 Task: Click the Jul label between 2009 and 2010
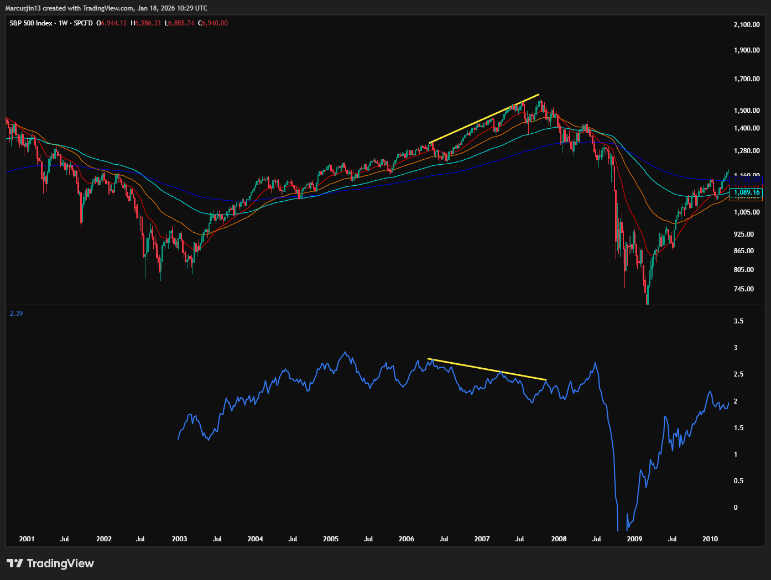[672, 539]
